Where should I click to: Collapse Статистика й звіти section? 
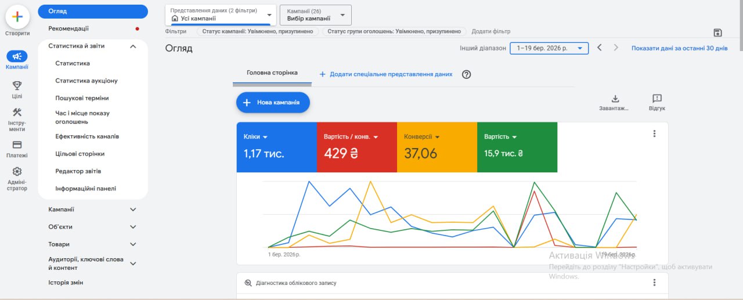coord(133,46)
